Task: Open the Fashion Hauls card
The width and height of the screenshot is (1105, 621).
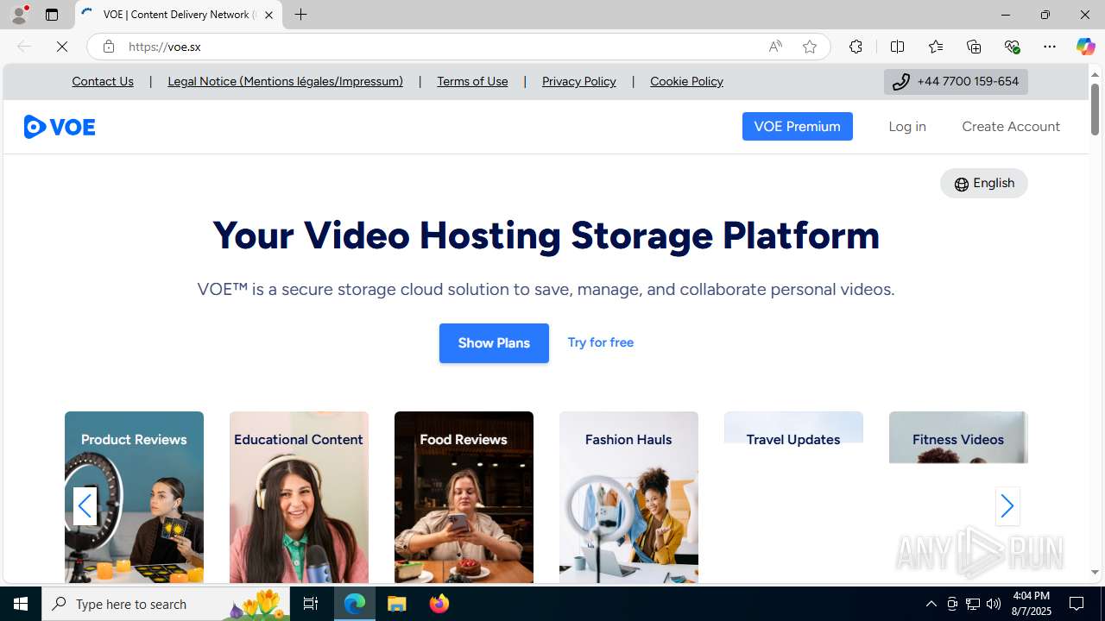Action: [628, 497]
